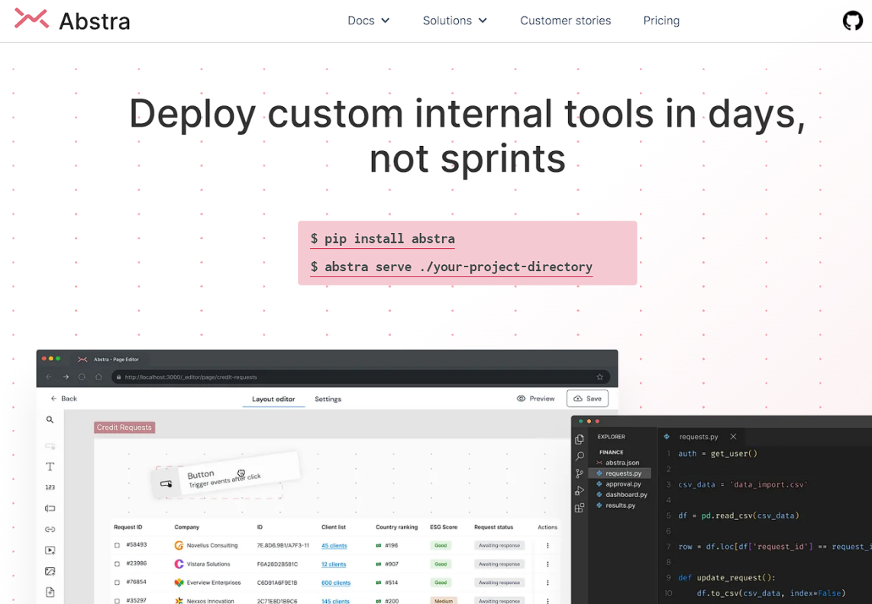Viewport: 872px width, 604px height.
Task: Bookmark the page with the star icon
Action: coord(599,376)
